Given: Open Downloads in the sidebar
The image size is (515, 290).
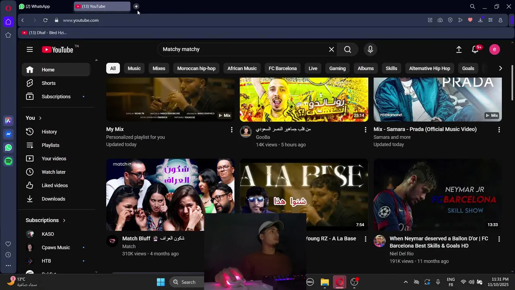Looking at the screenshot, I should click(x=56, y=199).
